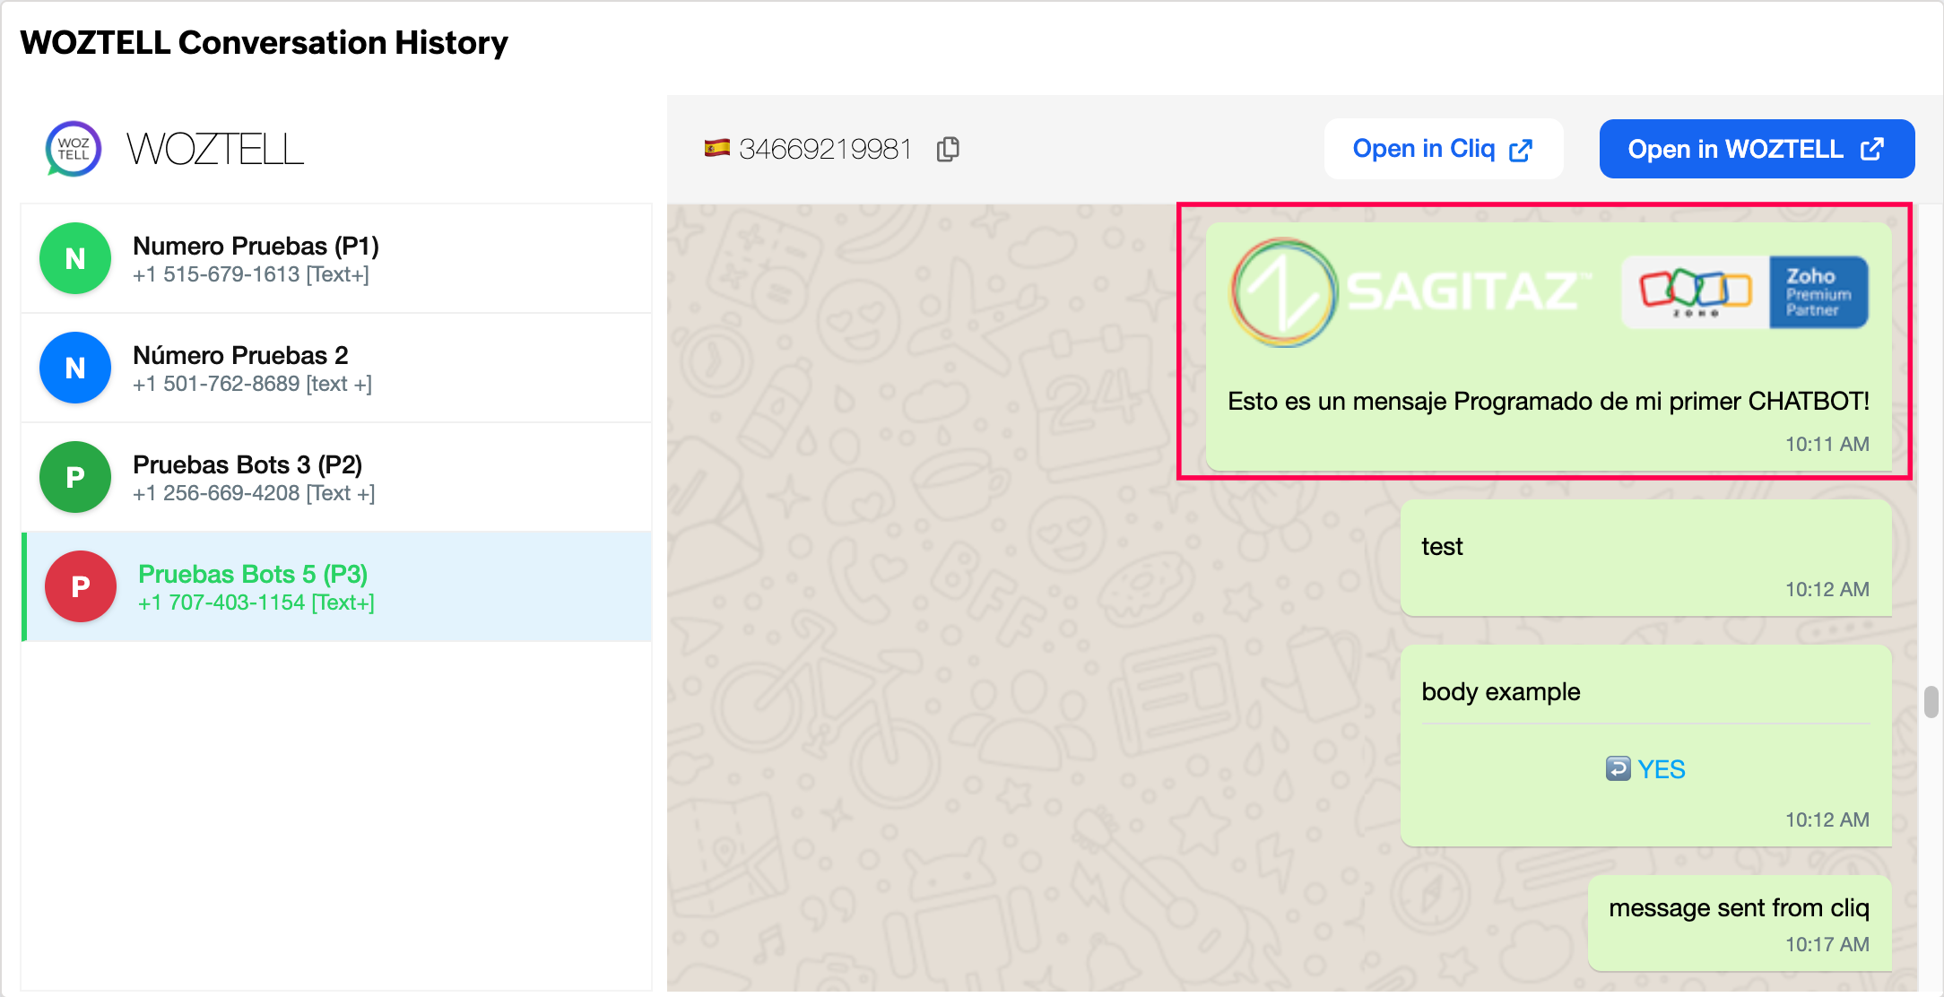Viewport: 1944px width, 997px height.
Task: Click the WOZTELL logo icon
Action: pos(74,149)
